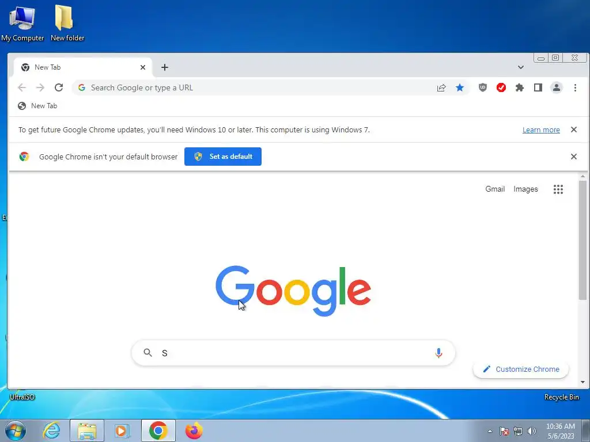Open the network tray icon
The width and height of the screenshot is (590, 442).
point(518,431)
